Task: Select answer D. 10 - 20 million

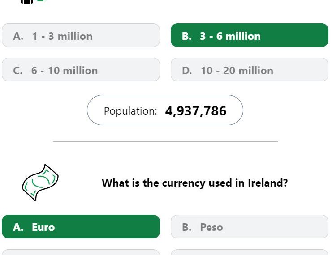Action: tap(250, 70)
